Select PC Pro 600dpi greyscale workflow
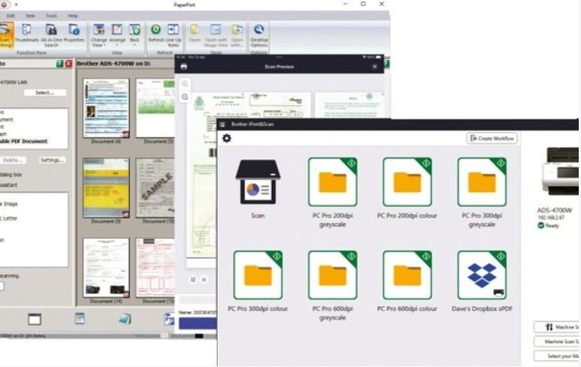 pos(332,275)
